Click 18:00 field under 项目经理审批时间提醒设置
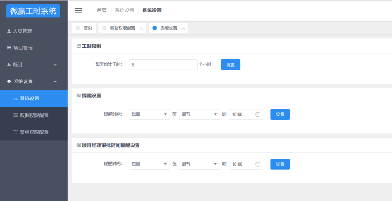 [246, 164]
